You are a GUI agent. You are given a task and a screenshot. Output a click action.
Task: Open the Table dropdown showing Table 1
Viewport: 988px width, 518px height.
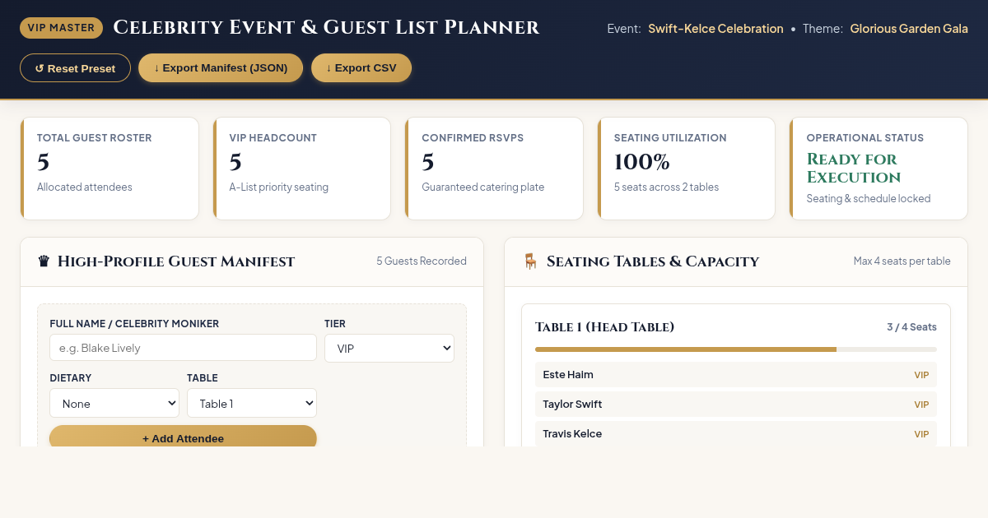point(252,403)
